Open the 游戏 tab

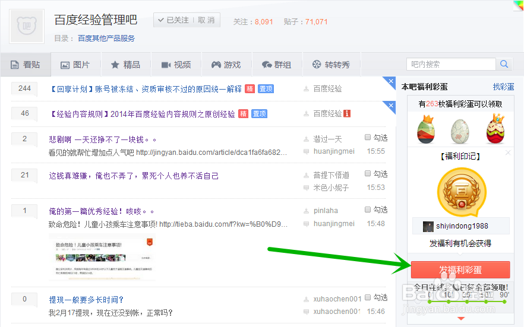click(x=226, y=65)
